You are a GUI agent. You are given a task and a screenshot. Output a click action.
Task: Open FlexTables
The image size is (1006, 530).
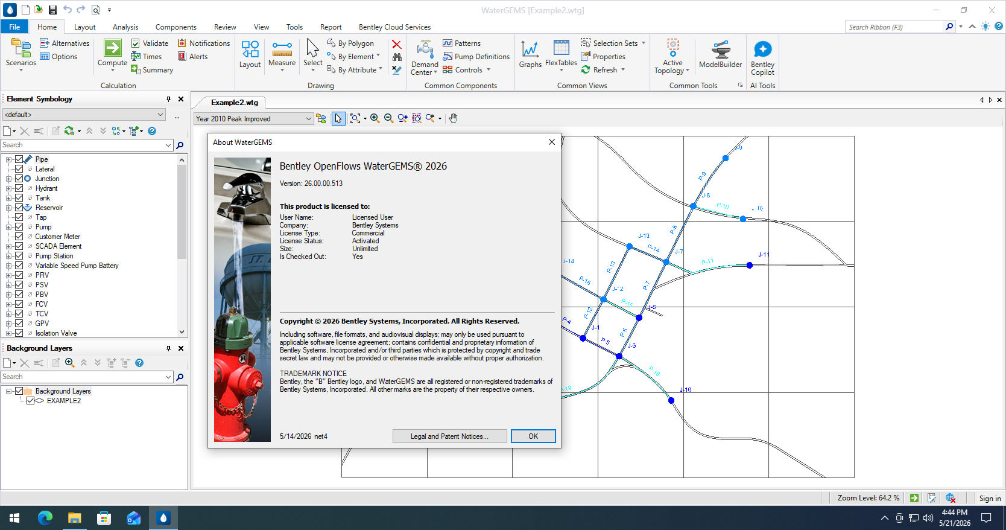[561, 54]
